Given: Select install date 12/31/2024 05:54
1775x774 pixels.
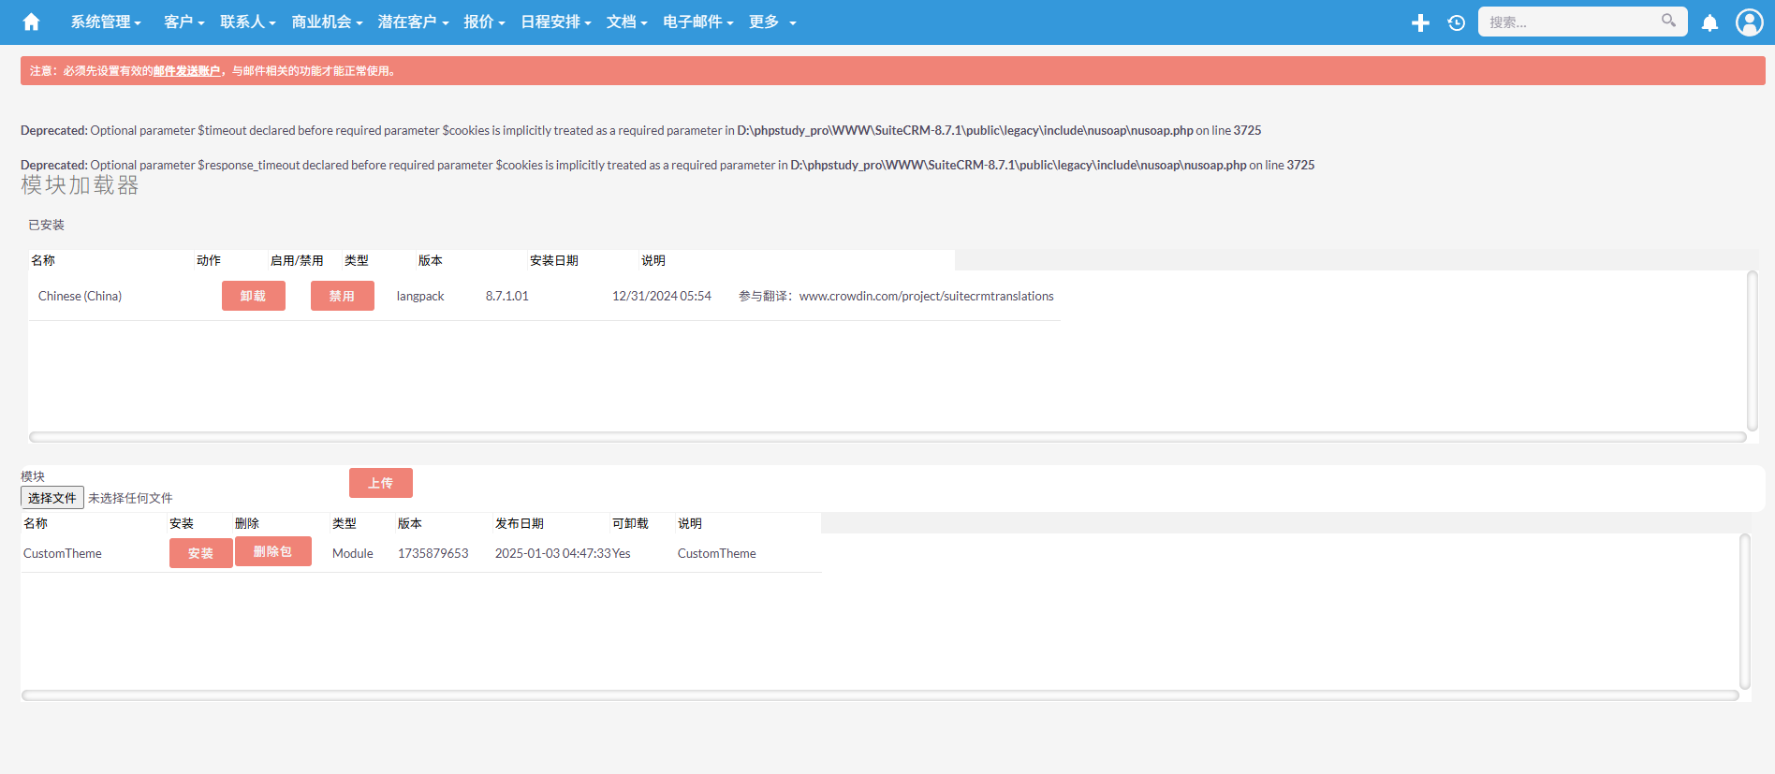Looking at the screenshot, I should click(x=662, y=296).
